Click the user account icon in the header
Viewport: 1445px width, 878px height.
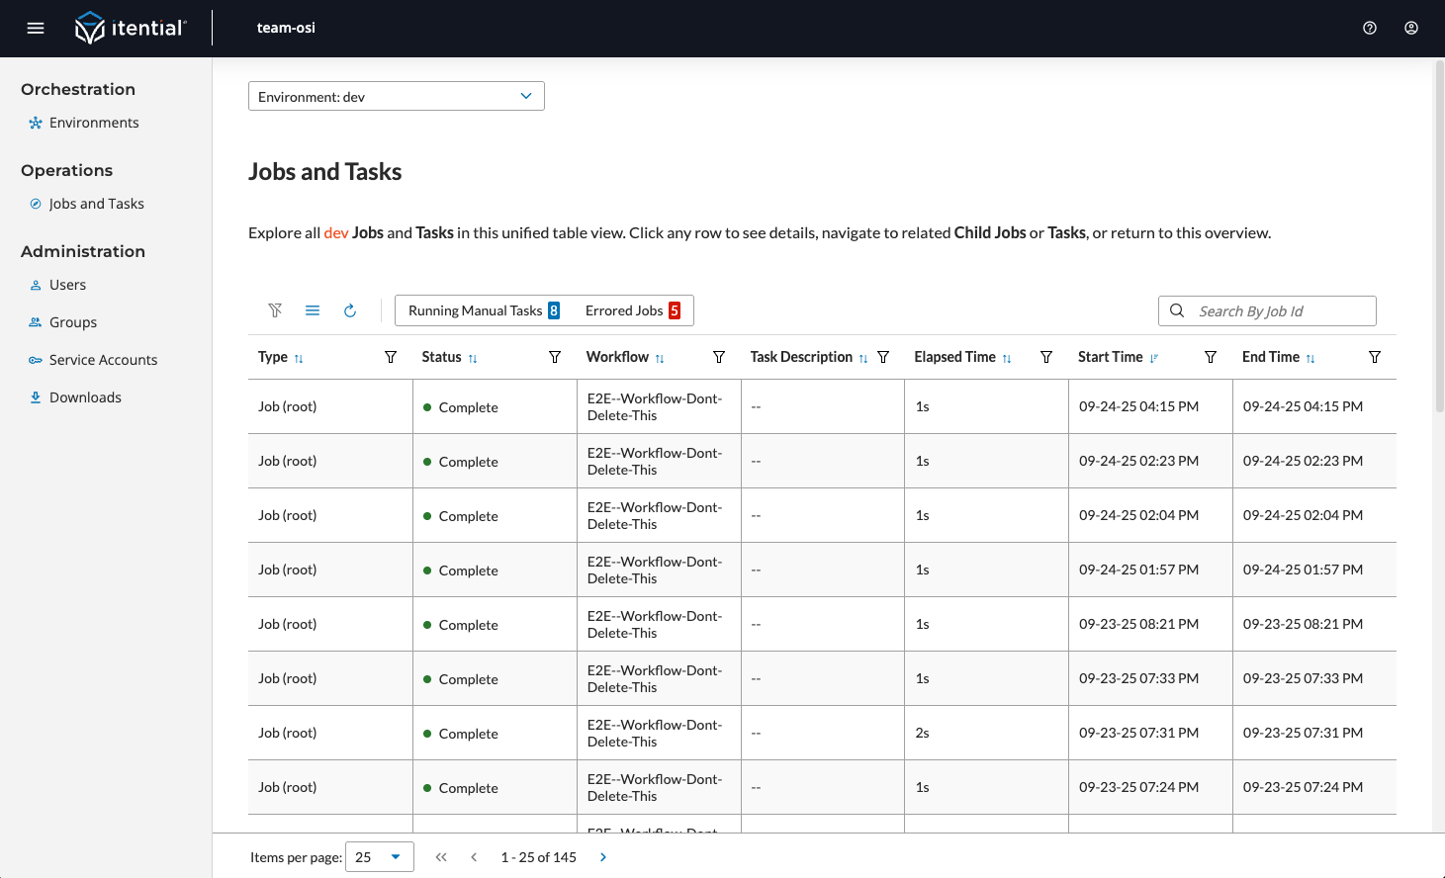point(1411,28)
